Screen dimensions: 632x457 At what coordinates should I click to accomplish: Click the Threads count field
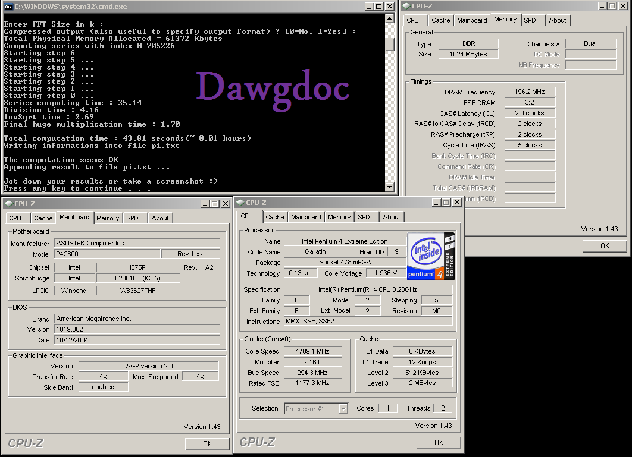pos(443,408)
